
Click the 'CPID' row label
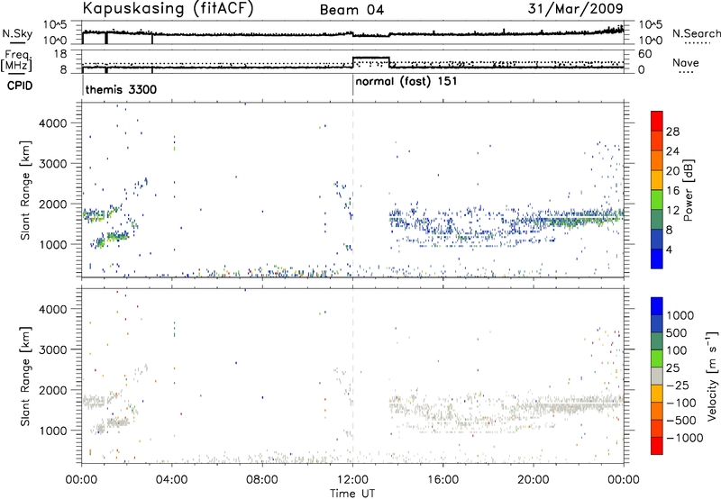coord(20,86)
